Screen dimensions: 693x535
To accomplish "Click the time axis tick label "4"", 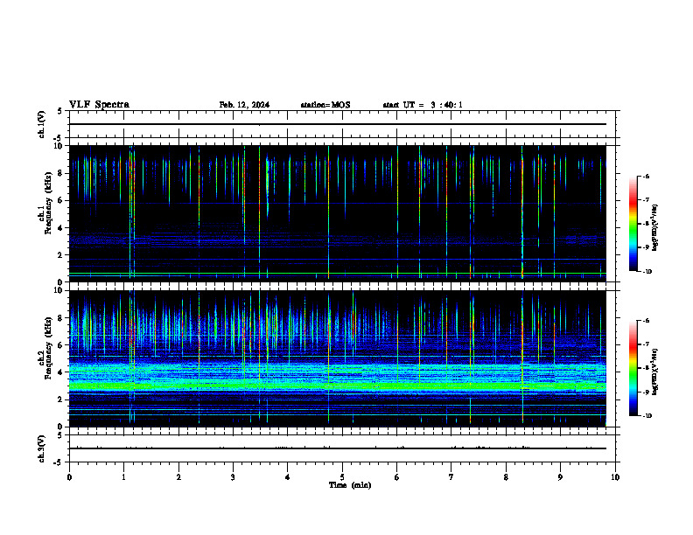I will [x=288, y=477].
